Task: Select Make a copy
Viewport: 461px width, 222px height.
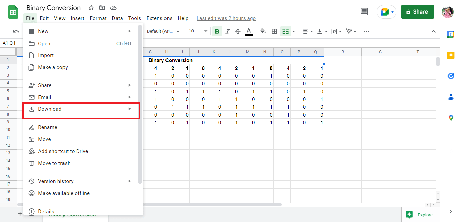Action: 80,67
